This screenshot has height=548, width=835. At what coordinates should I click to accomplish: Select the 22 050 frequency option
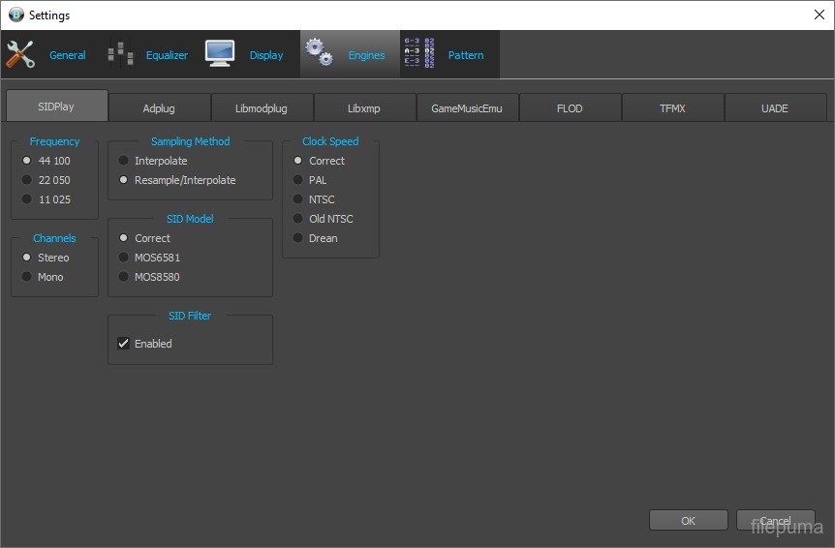(27, 180)
